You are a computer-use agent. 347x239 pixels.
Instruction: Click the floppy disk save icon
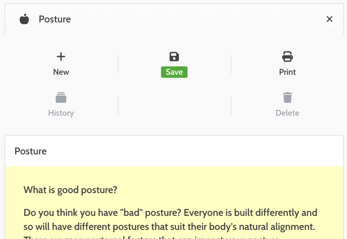pyautogui.click(x=174, y=57)
